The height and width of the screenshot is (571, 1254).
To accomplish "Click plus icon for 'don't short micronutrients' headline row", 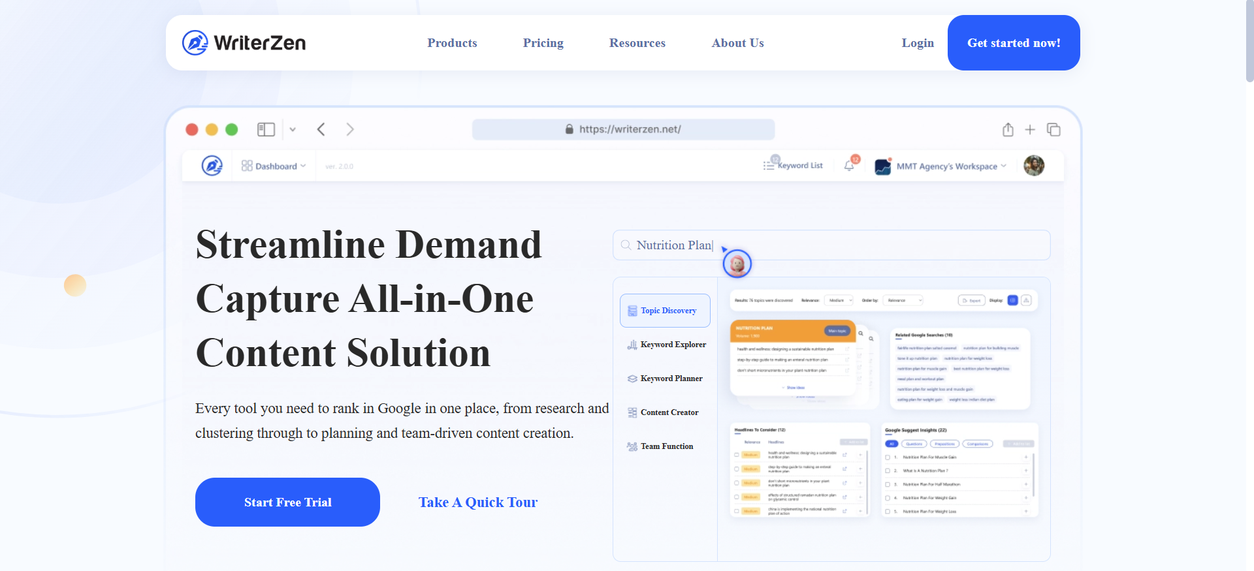I will pos(860,483).
